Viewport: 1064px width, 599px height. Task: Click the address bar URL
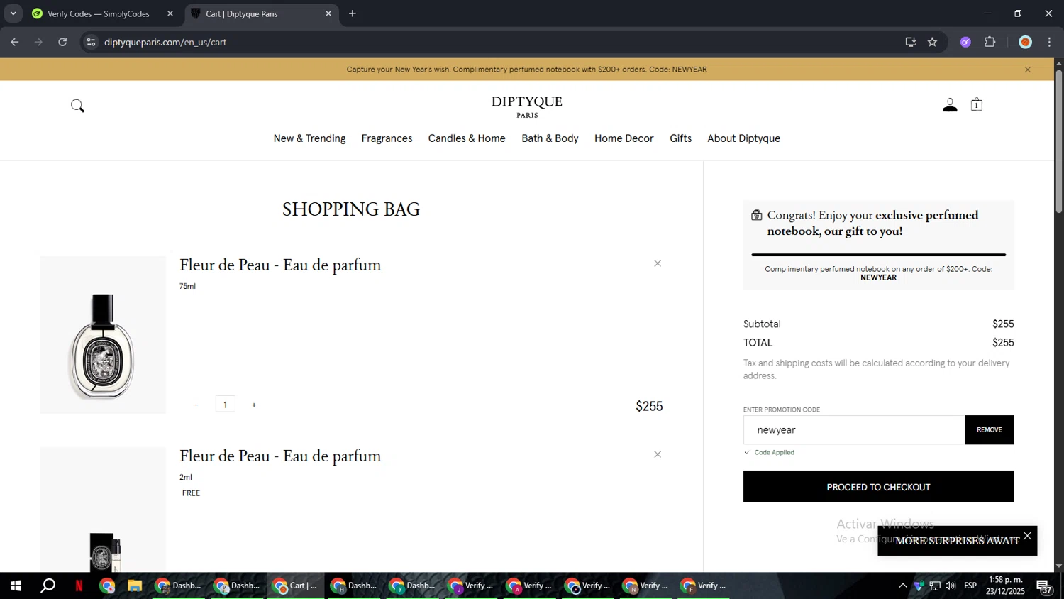click(x=165, y=42)
